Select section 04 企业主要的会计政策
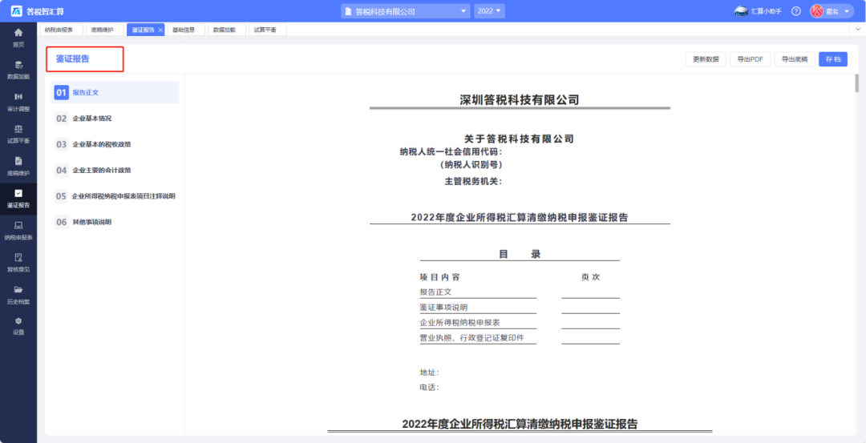The height and width of the screenshot is (443, 866). (x=115, y=170)
